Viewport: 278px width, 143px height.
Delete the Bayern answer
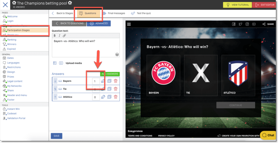(116, 81)
